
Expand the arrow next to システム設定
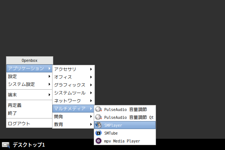pos(49,84)
